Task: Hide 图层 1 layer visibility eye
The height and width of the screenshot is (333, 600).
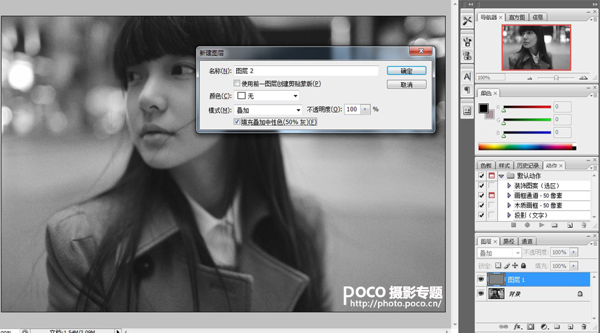Action: click(481, 280)
